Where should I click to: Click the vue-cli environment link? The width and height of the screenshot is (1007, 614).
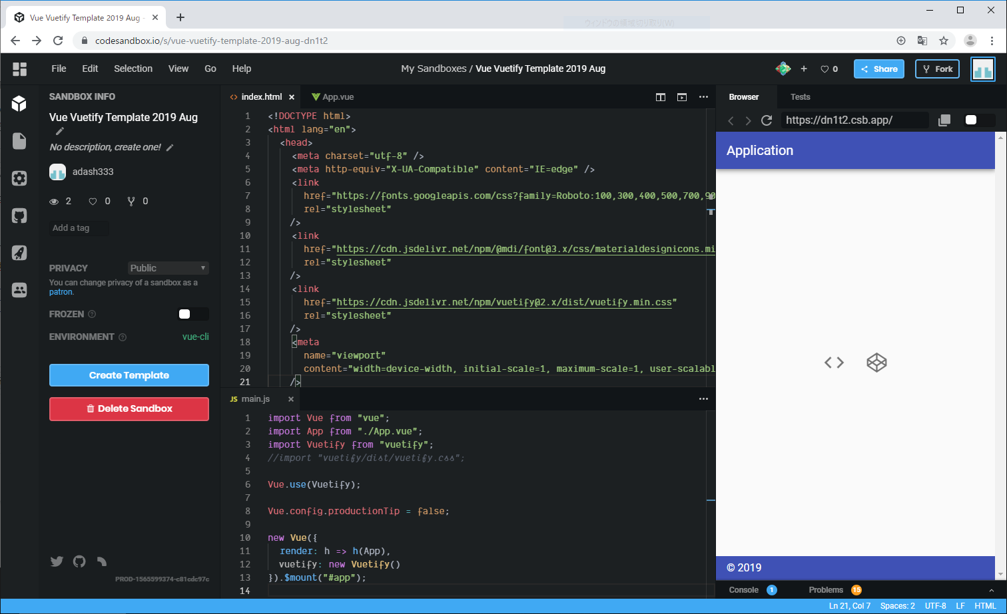coord(196,337)
